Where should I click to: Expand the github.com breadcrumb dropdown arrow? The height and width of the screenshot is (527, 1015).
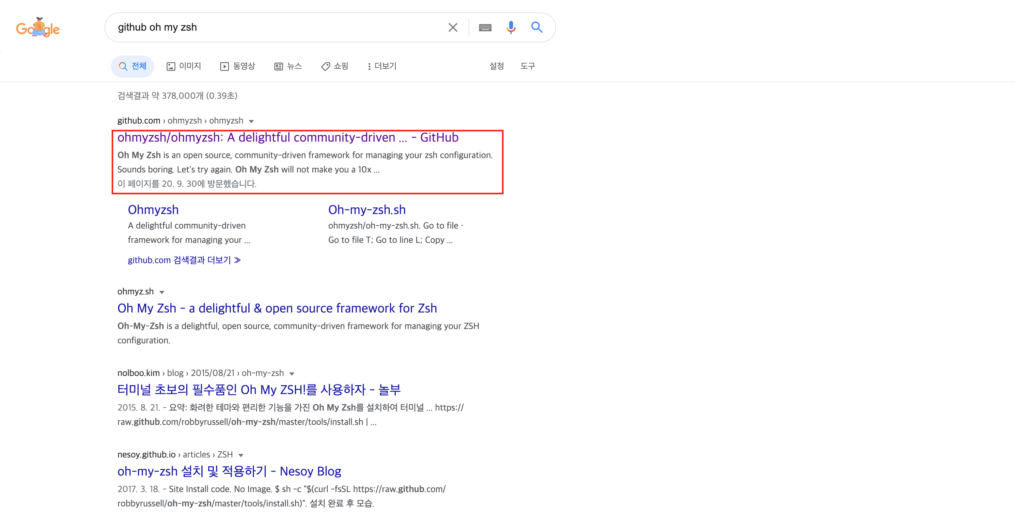coord(251,121)
